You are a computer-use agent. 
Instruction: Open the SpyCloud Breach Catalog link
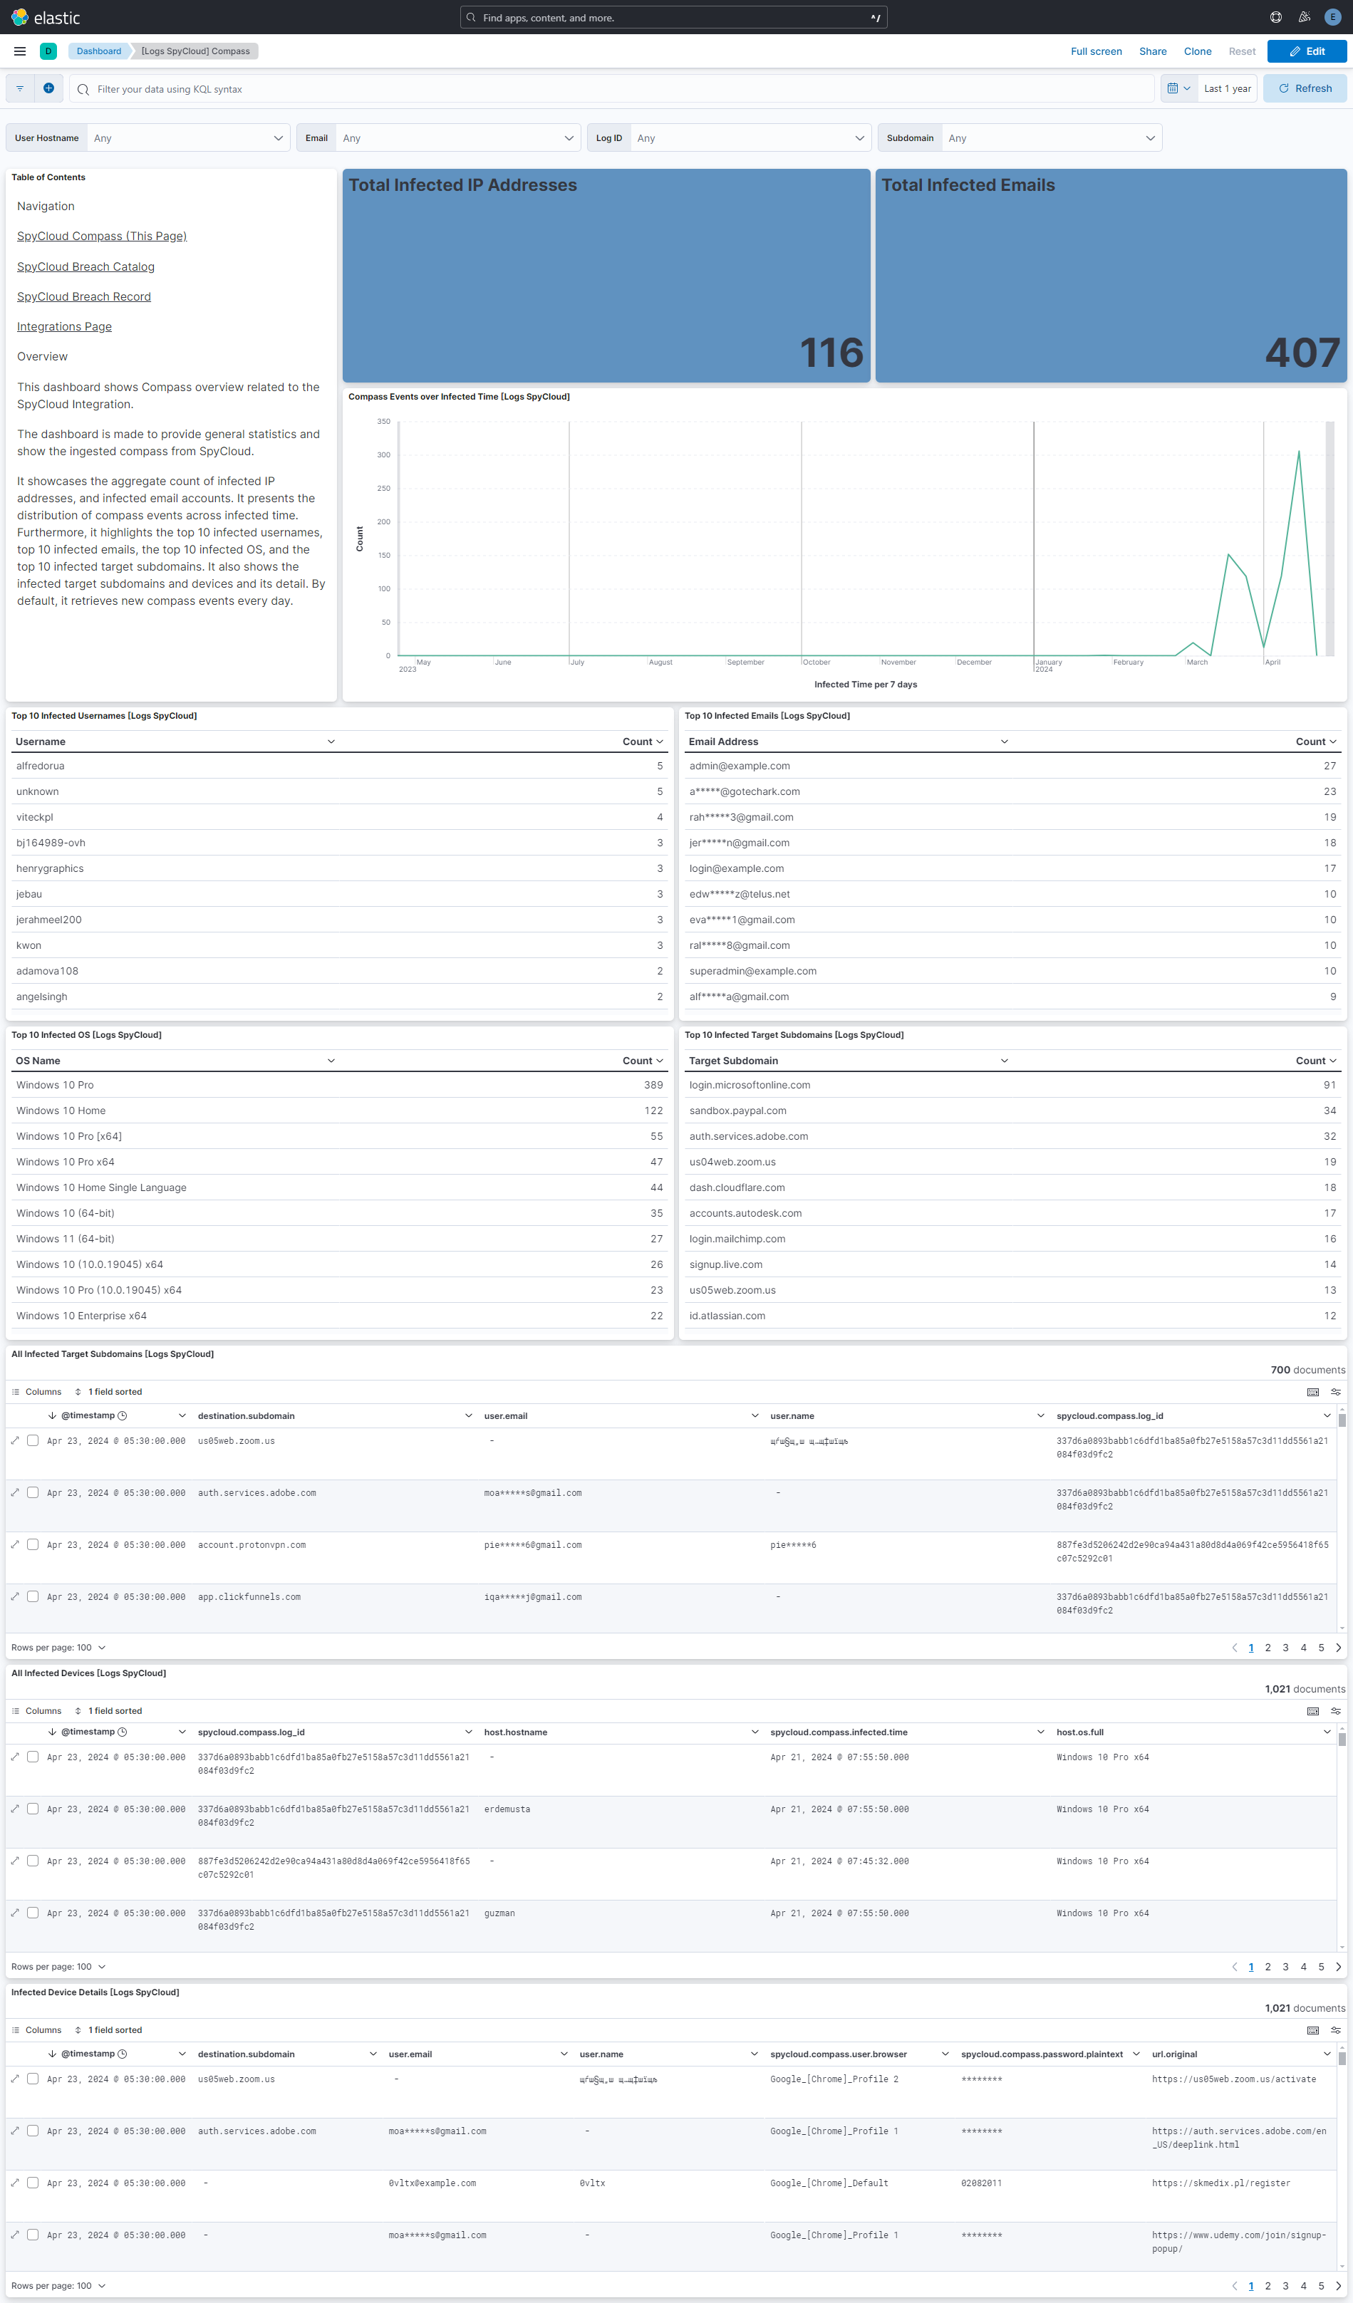pos(85,266)
